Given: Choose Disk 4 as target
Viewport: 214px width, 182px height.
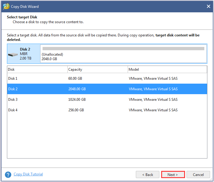Looking at the screenshot, I should point(107,110).
